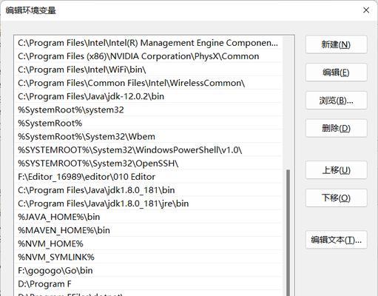Select the %MAVEN_HOME%\bin entry
The height and width of the screenshot is (296, 378).
148,230
